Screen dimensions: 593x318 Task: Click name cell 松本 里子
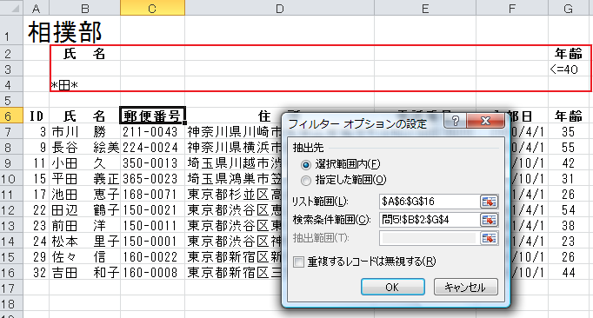pos(84,242)
